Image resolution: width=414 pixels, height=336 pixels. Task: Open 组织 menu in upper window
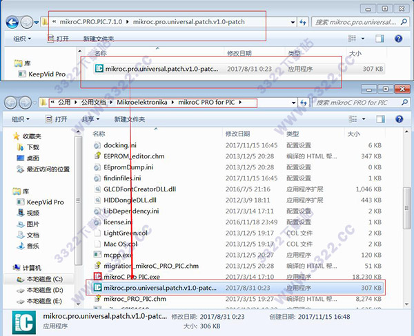coord(22,39)
